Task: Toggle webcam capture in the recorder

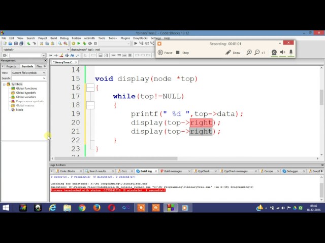Action: (274, 52)
